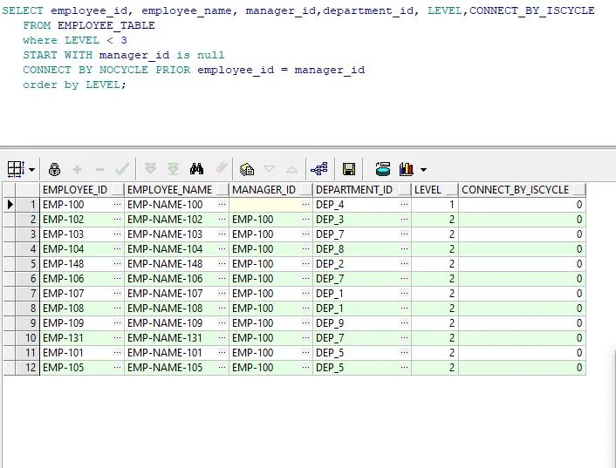Select row 1 using its row indicator
Viewport: 616px width, 468px height.
[x=10, y=205]
